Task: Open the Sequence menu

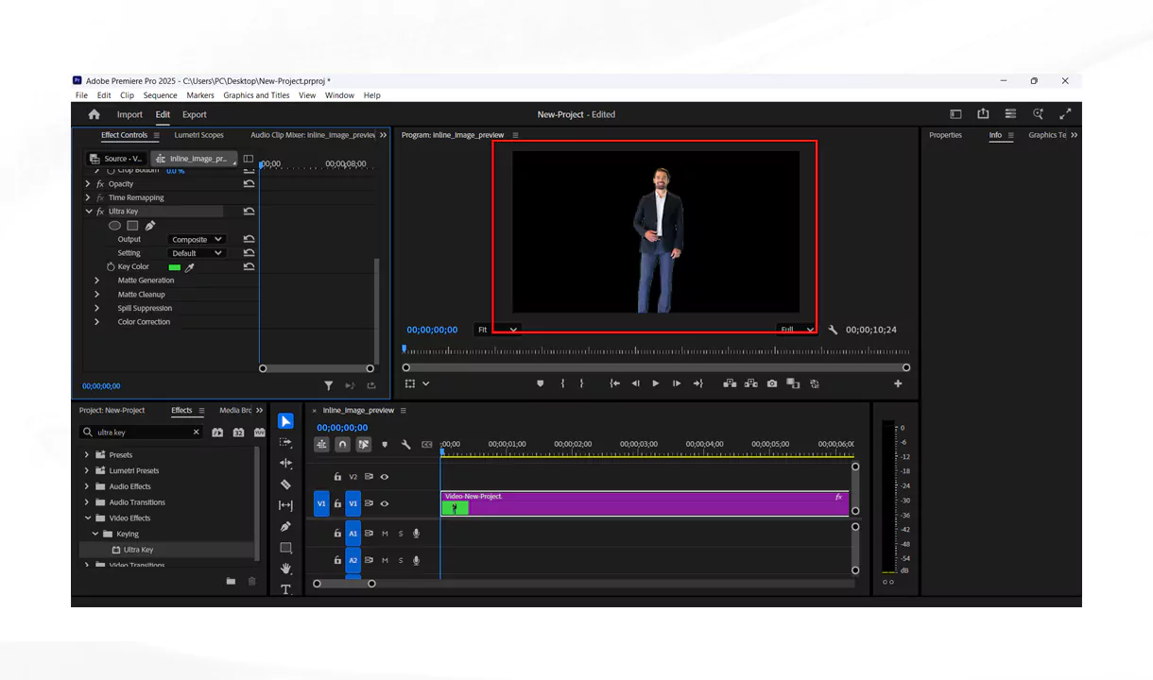Action: click(x=160, y=95)
